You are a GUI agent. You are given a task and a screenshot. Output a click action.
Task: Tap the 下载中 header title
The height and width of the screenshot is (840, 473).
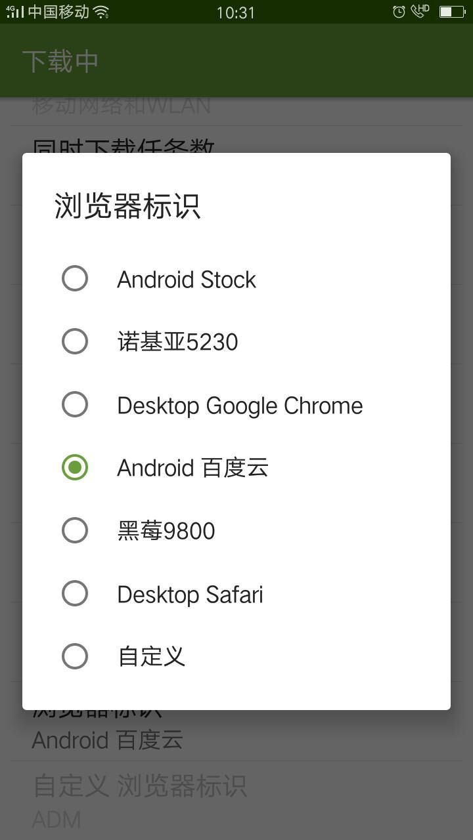(x=60, y=61)
